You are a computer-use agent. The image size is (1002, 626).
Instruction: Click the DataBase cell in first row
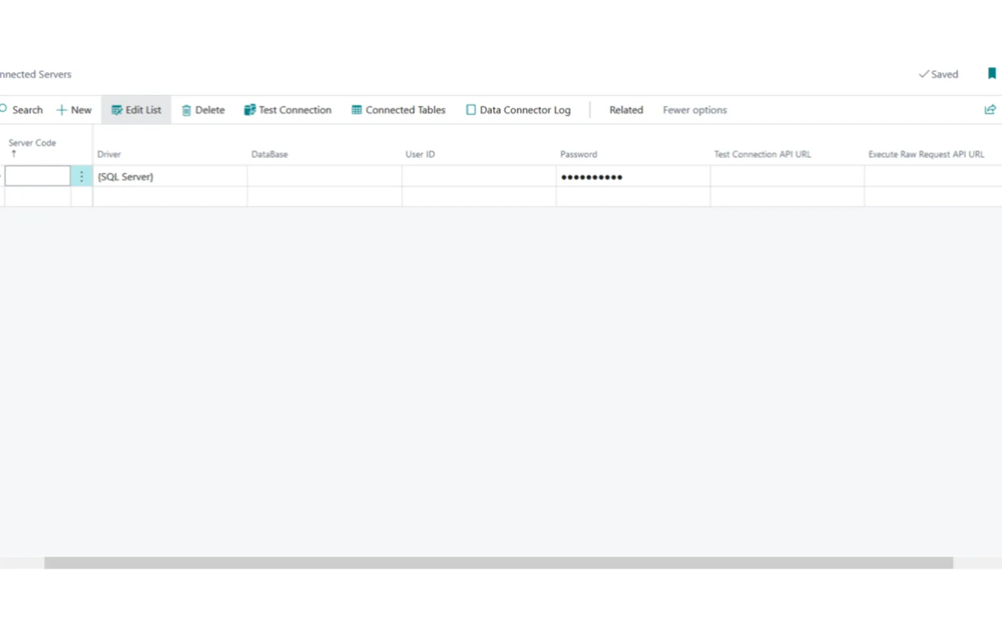pos(324,177)
